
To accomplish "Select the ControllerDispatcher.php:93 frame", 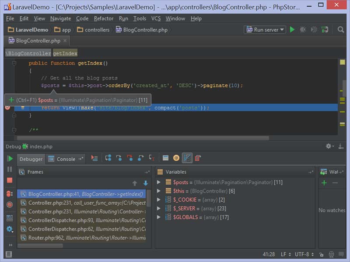I will click(x=81, y=220).
